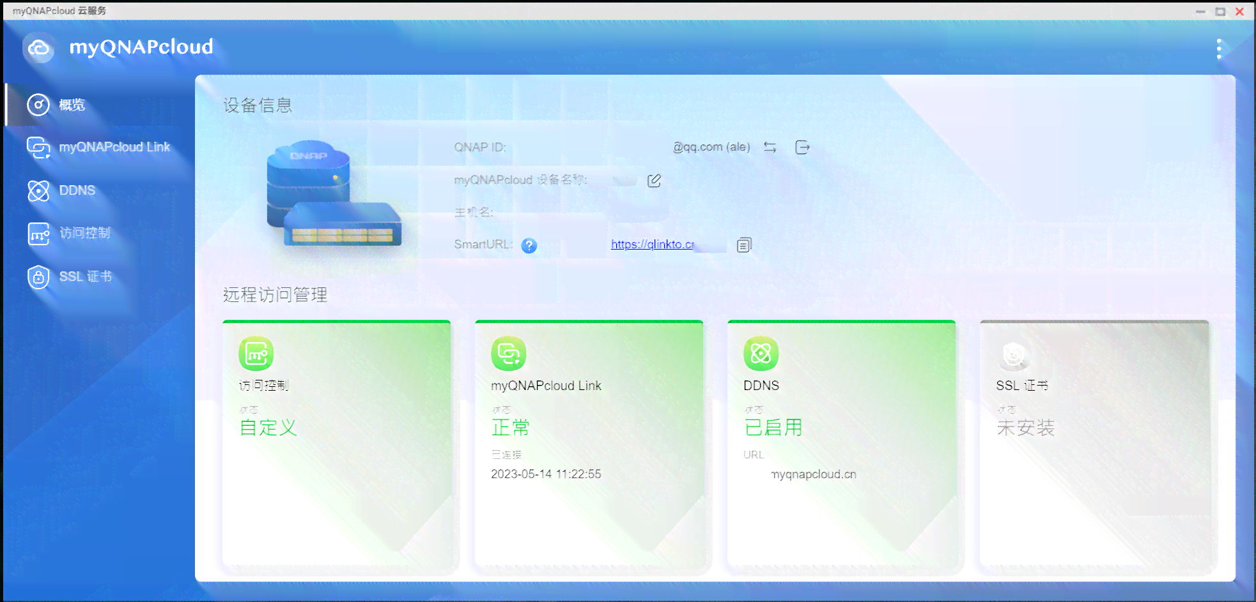Click the switch QNAP ID arrows icon
The image size is (1256, 602).
770,147
